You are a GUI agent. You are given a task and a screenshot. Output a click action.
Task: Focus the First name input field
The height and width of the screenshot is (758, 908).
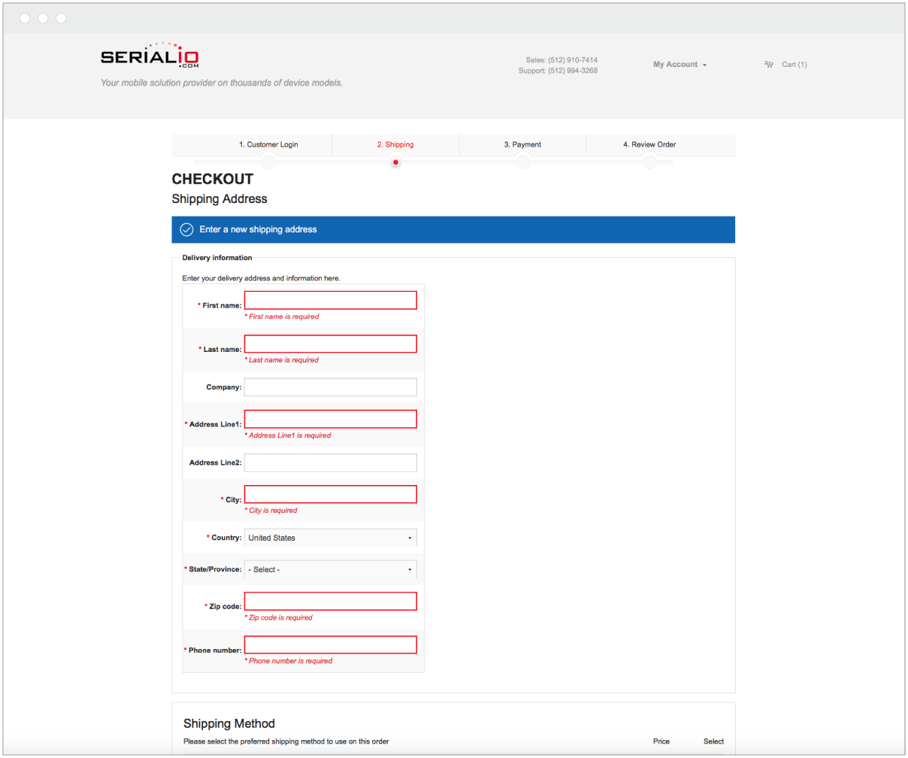pos(330,300)
